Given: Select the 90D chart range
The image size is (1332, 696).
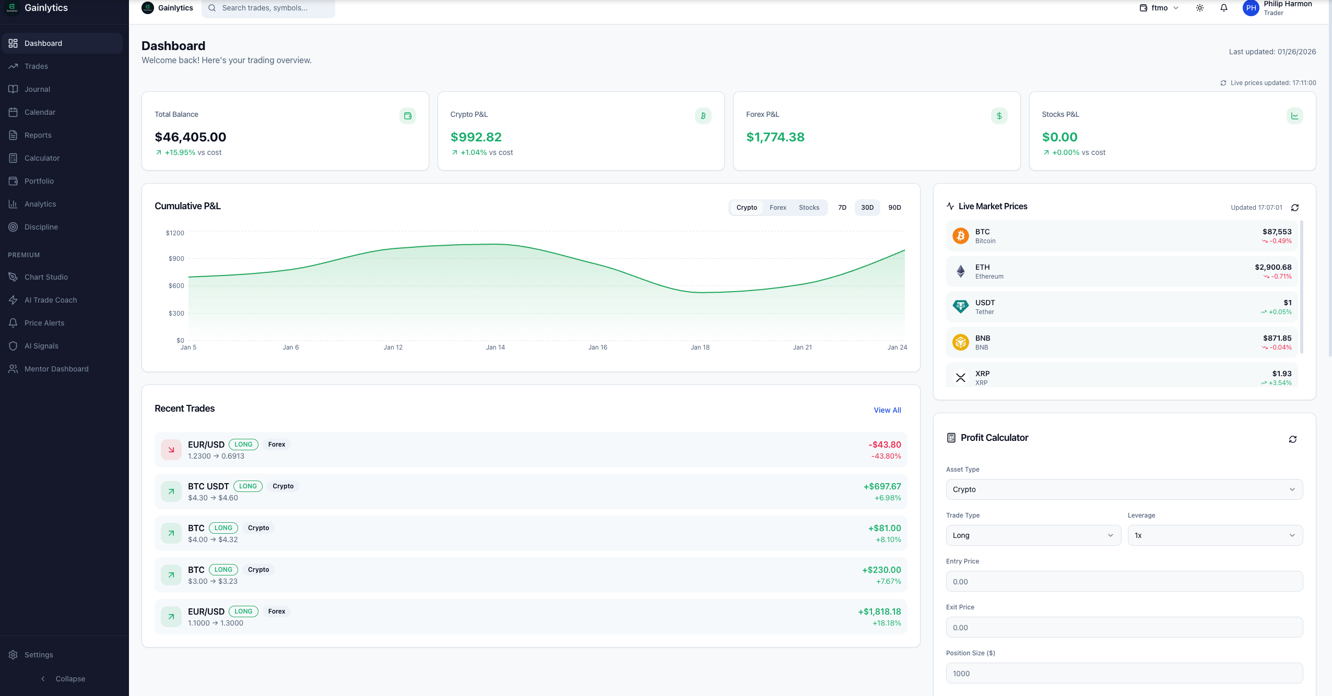Looking at the screenshot, I should pos(894,208).
